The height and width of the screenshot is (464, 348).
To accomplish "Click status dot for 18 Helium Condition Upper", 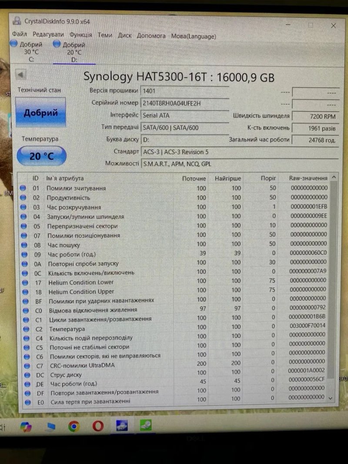I will pyautogui.click(x=26, y=292).
